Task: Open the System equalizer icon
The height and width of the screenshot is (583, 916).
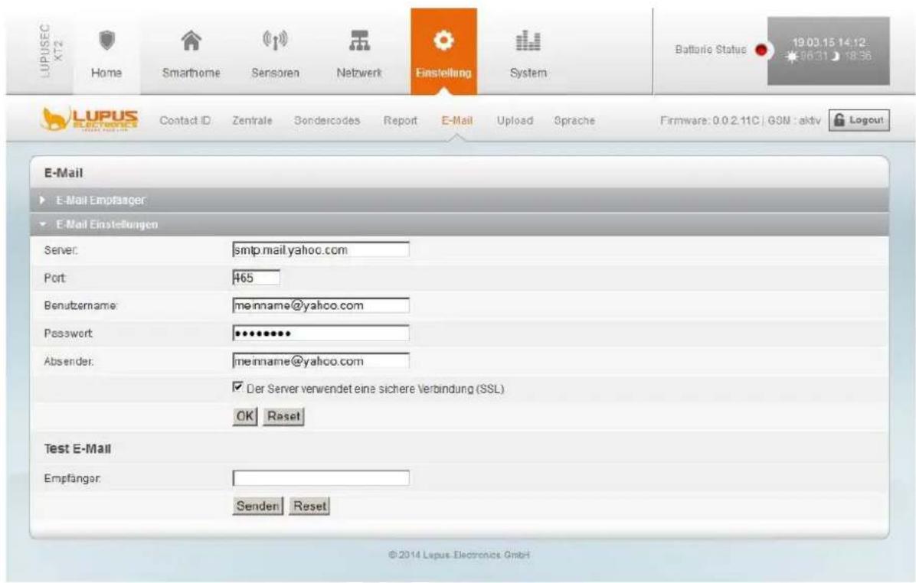Action: coord(528,41)
